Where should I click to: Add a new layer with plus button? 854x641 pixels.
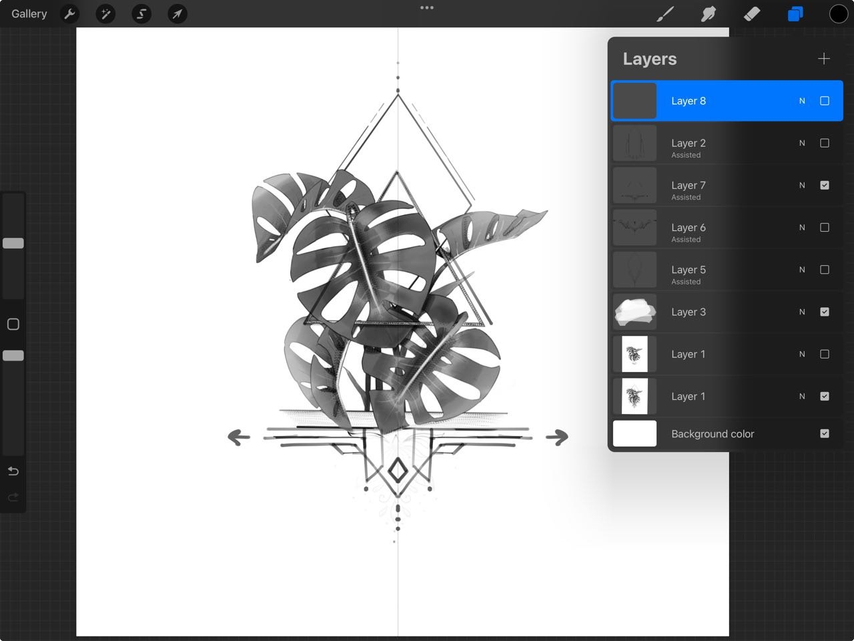(x=824, y=59)
